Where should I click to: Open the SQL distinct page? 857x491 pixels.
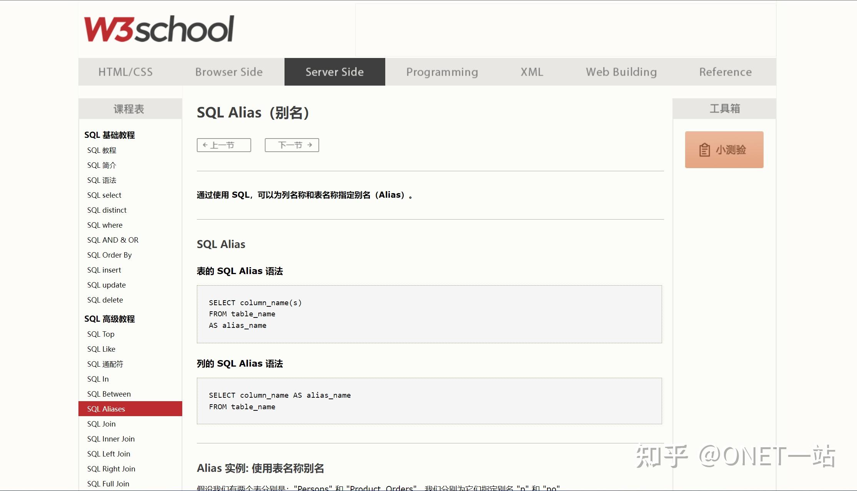[x=107, y=210]
